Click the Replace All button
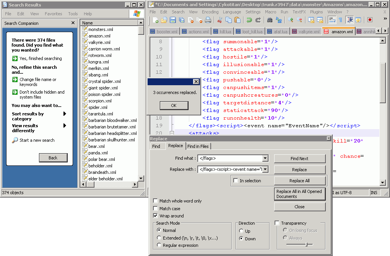390x256 pixels. coord(300,181)
